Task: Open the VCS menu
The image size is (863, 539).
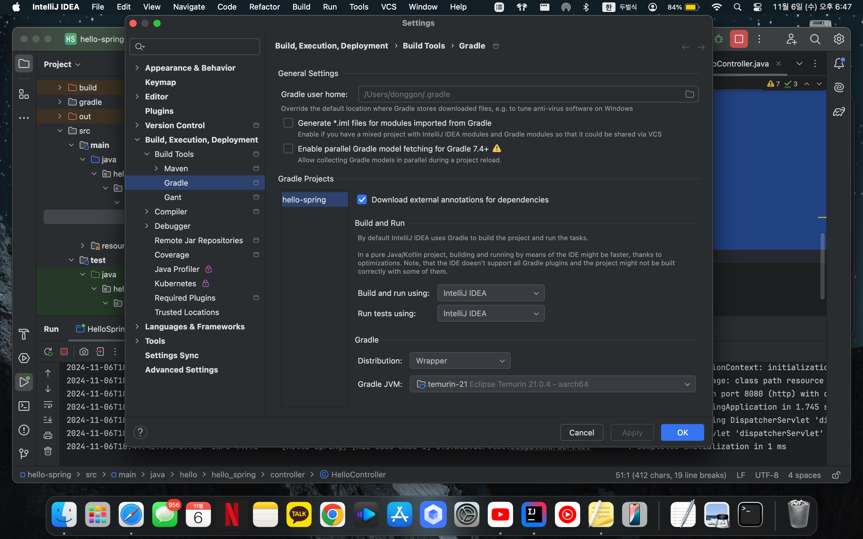Action: [389, 7]
